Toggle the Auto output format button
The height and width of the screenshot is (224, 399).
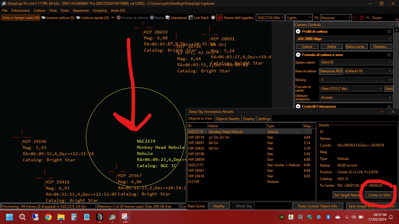(389, 89)
